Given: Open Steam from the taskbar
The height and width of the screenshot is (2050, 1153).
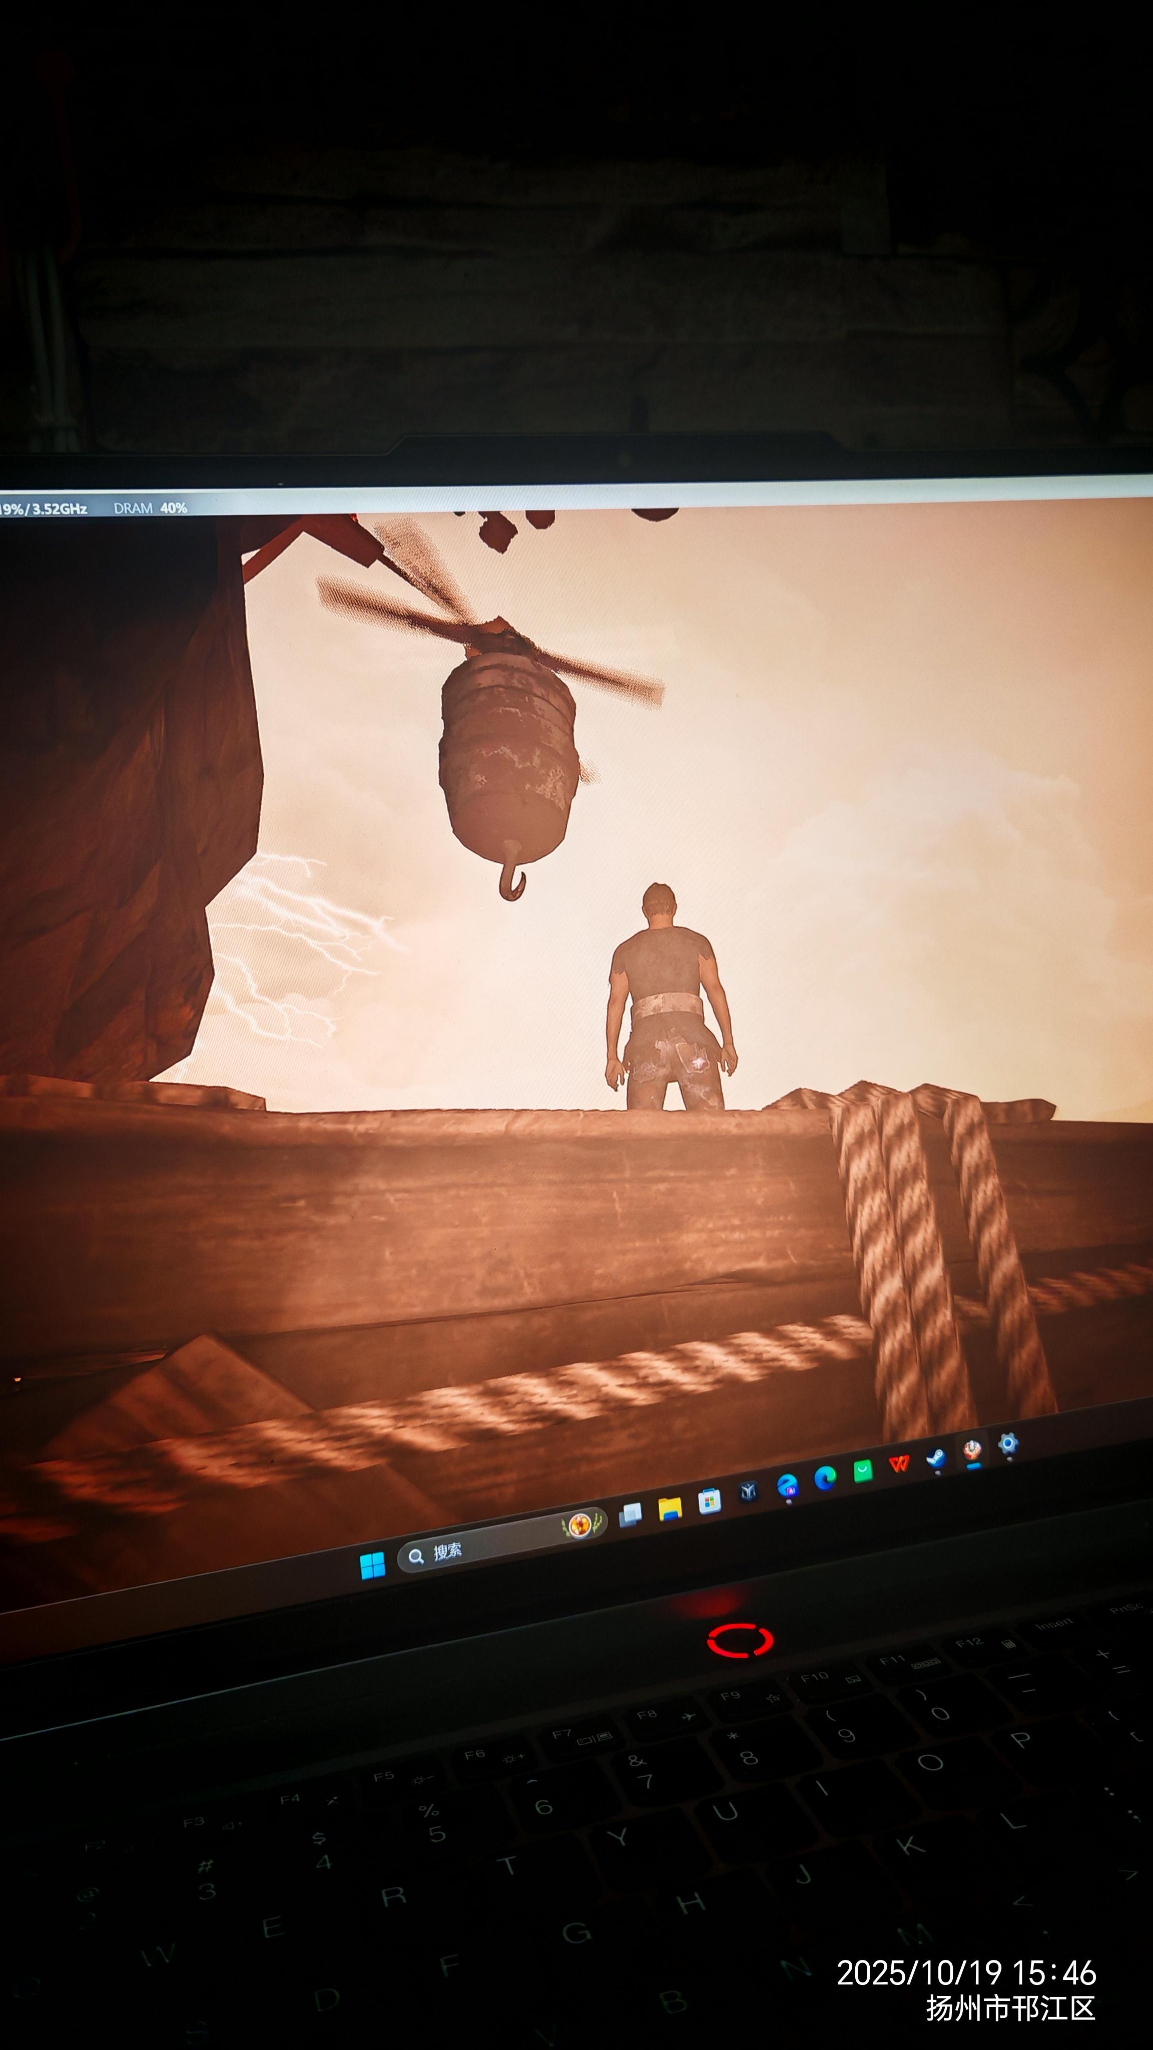Looking at the screenshot, I should (936, 1458).
